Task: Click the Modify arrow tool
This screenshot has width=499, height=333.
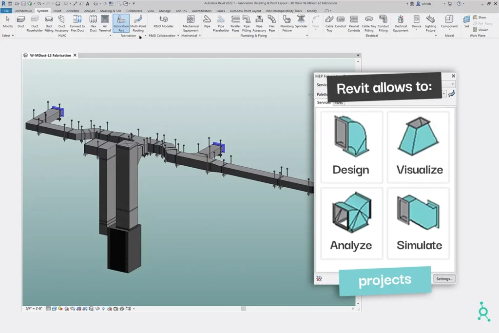Action: (8, 22)
